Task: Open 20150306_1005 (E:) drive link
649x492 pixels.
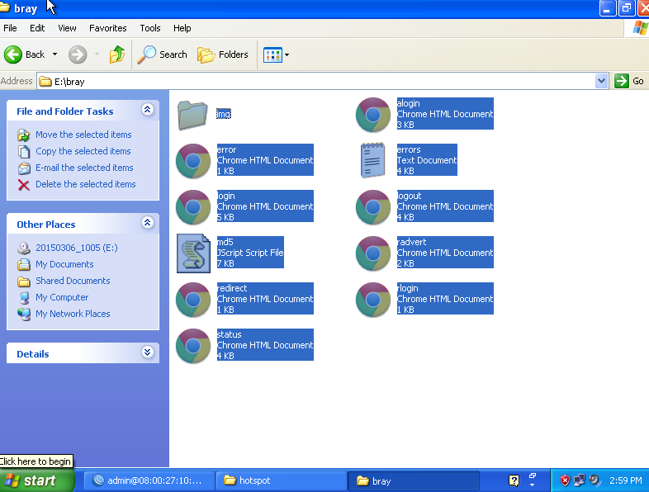Action: [x=77, y=248]
